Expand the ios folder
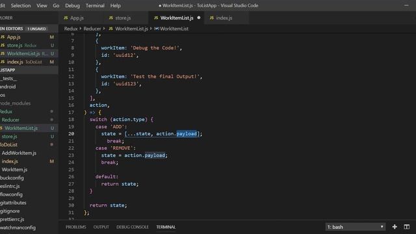The height and width of the screenshot is (234, 416). point(29,95)
